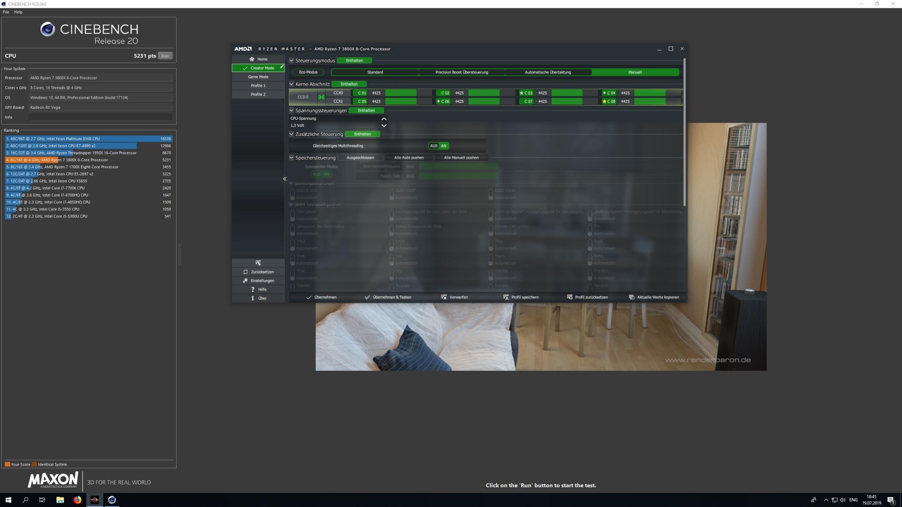Adjust core C 01 frequency slider

[x=408, y=93]
